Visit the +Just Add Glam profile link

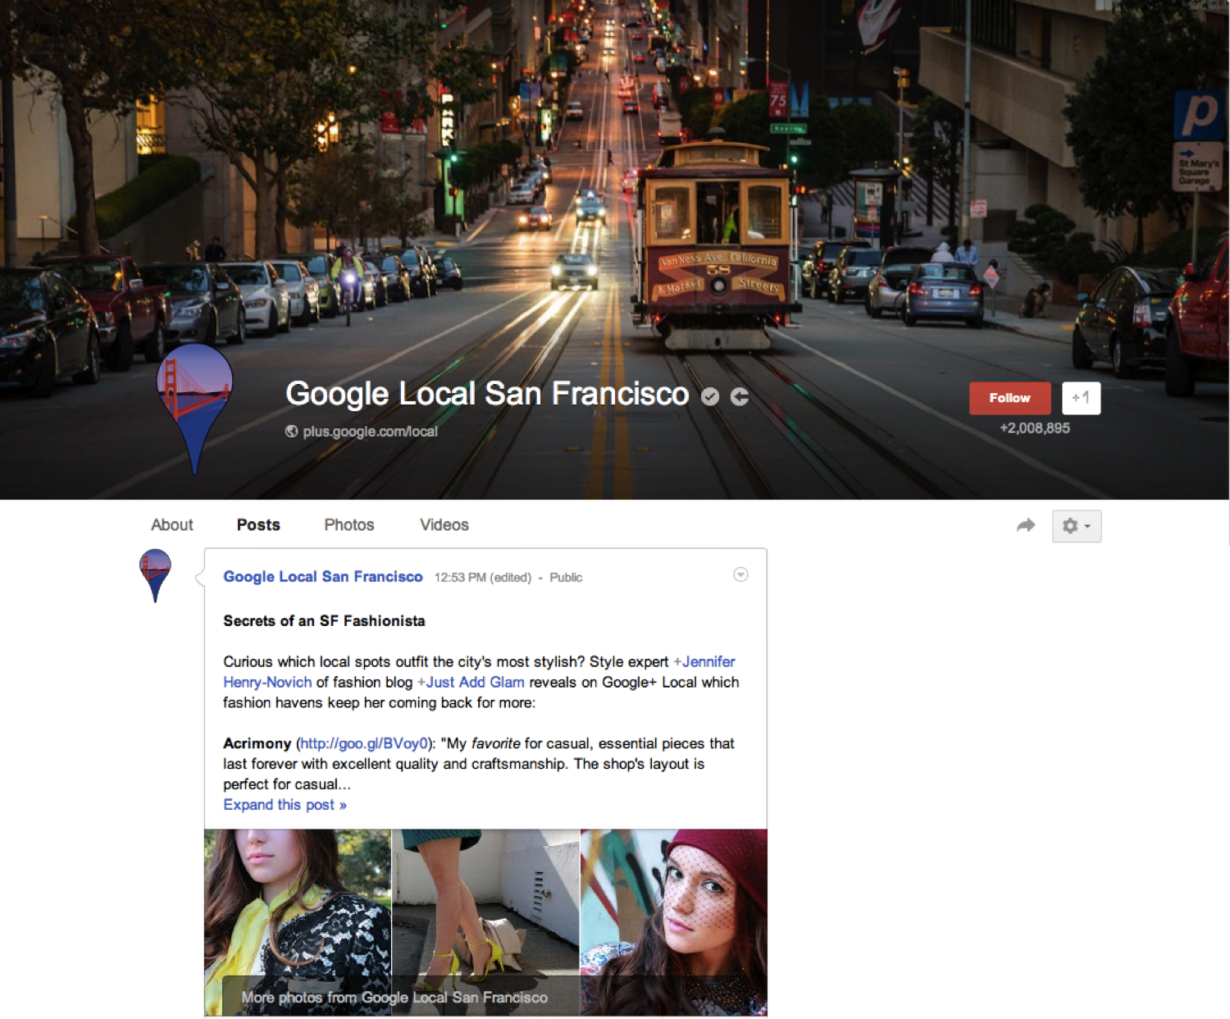[471, 683]
